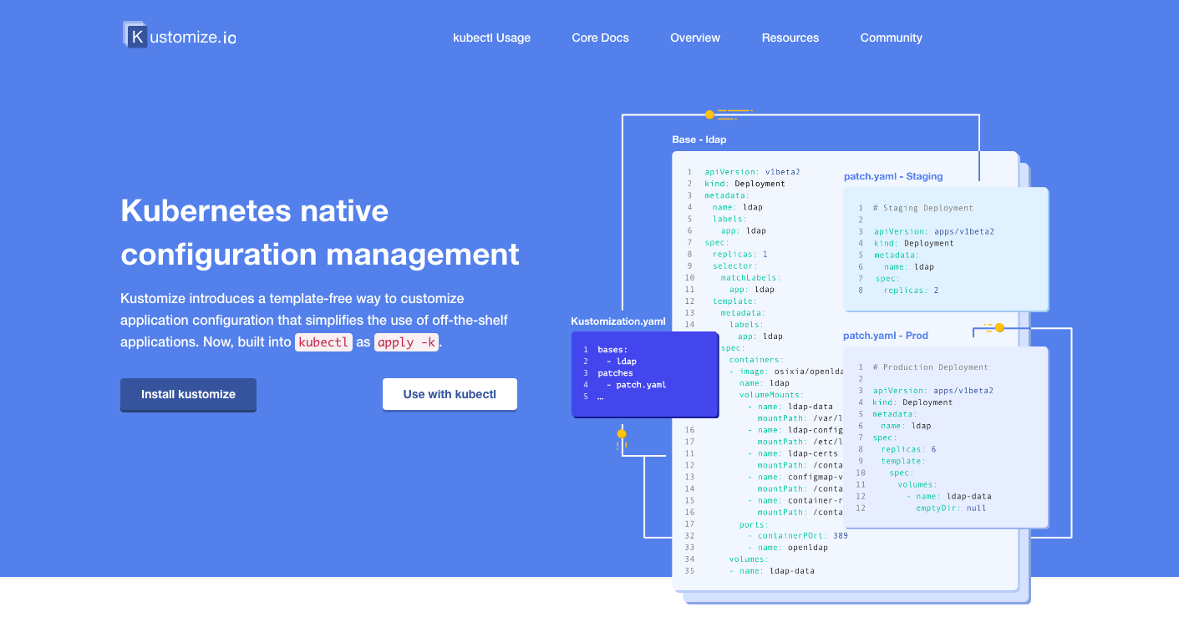1179x627 pixels.
Task: Click the 'replicas: 6' line in Prod patch
Action: point(908,449)
